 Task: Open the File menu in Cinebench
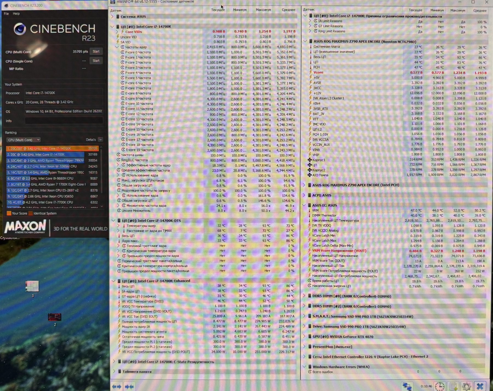tap(6, 14)
